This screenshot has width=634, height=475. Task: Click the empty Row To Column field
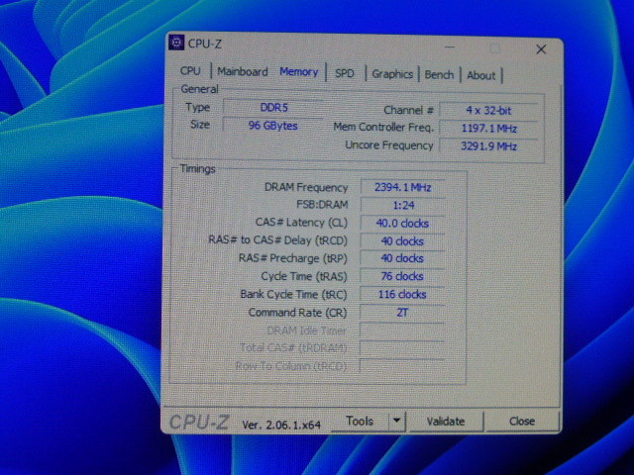403,366
